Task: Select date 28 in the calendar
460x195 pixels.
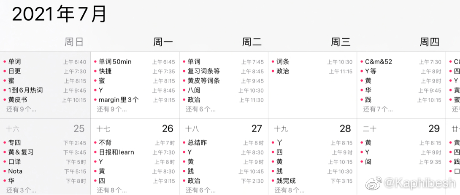Action: point(345,128)
